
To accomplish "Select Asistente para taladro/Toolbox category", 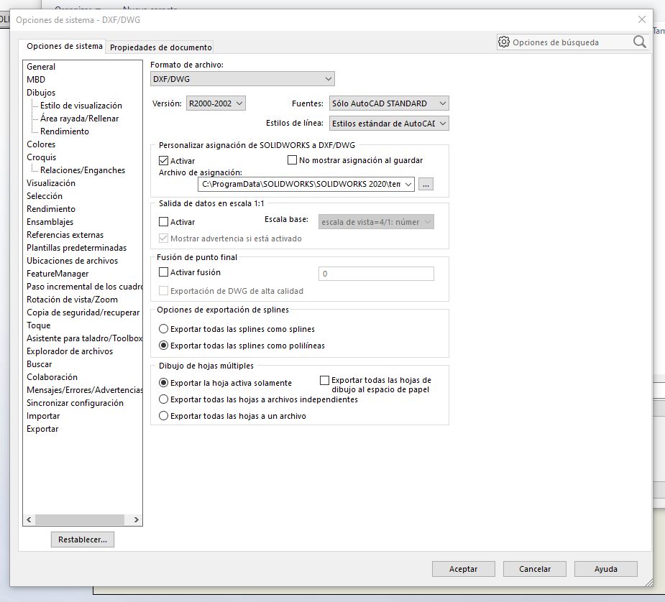I will (84, 338).
